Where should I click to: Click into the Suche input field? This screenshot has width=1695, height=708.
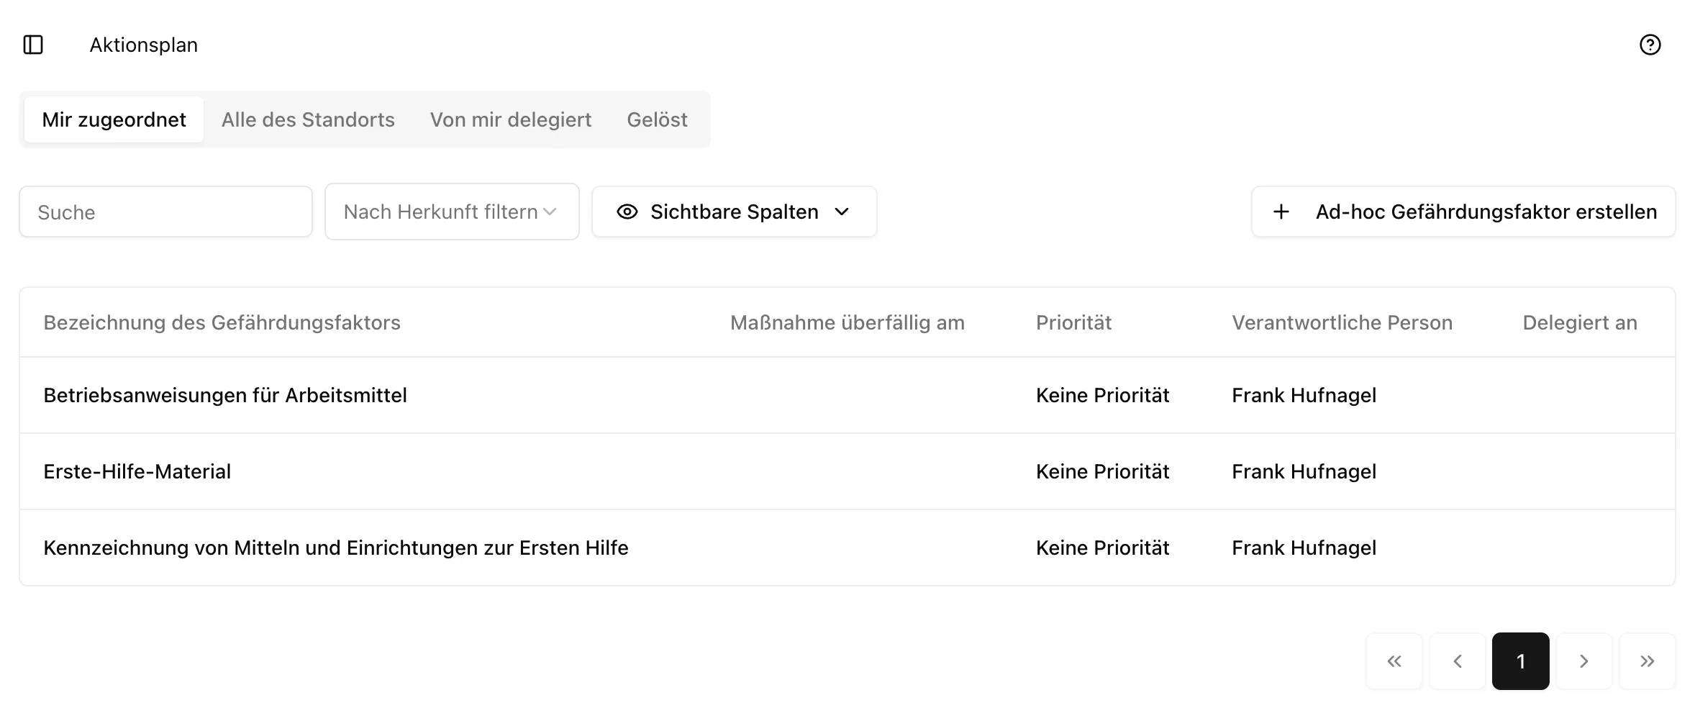coord(165,212)
